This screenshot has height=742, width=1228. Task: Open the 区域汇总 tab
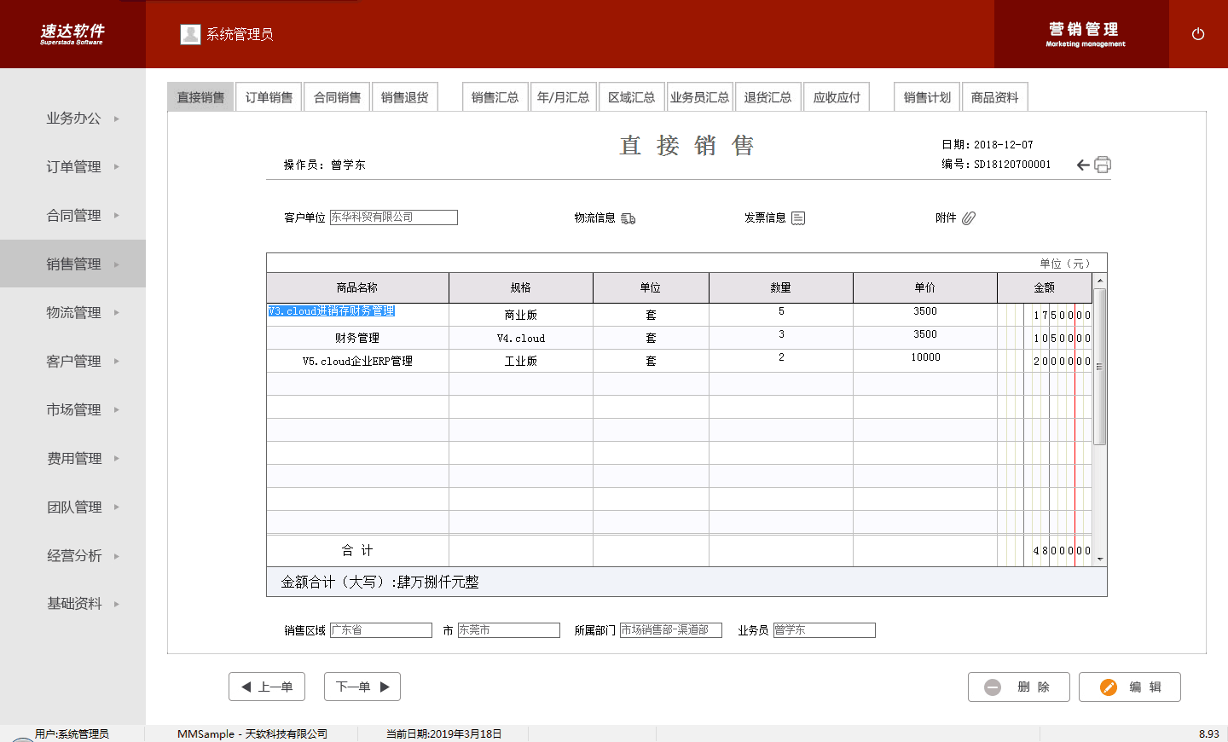(x=631, y=97)
